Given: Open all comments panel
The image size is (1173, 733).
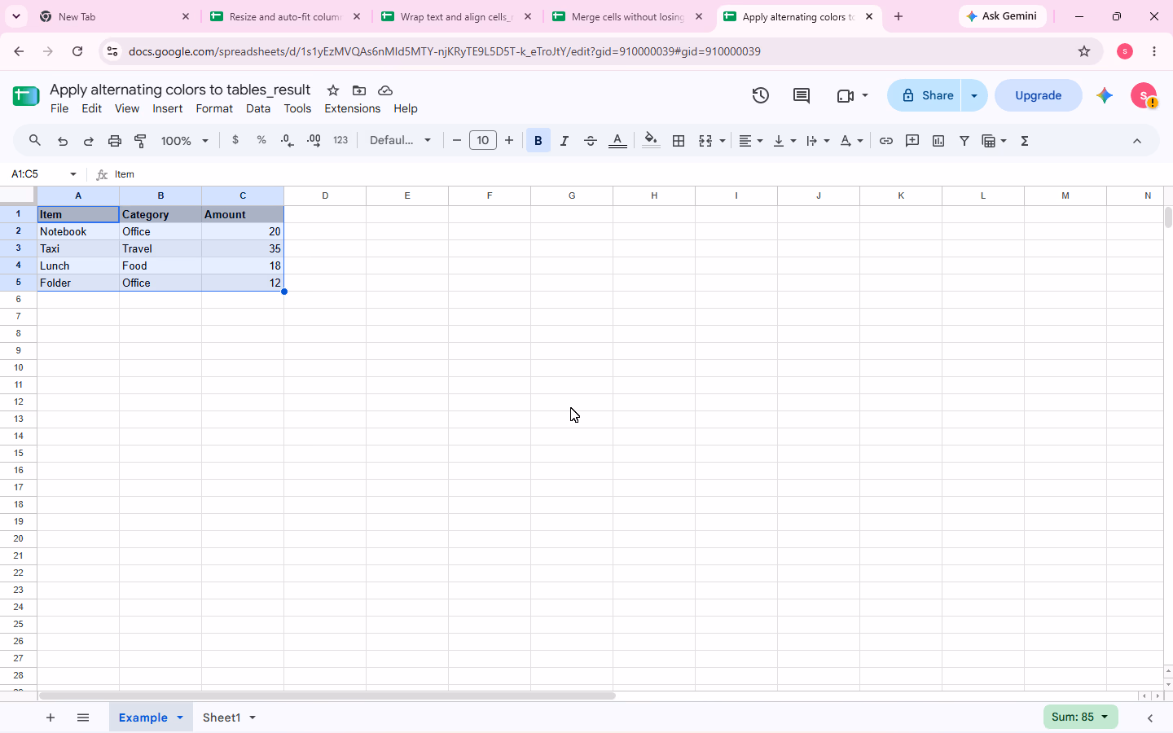Looking at the screenshot, I should click(801, 95).
